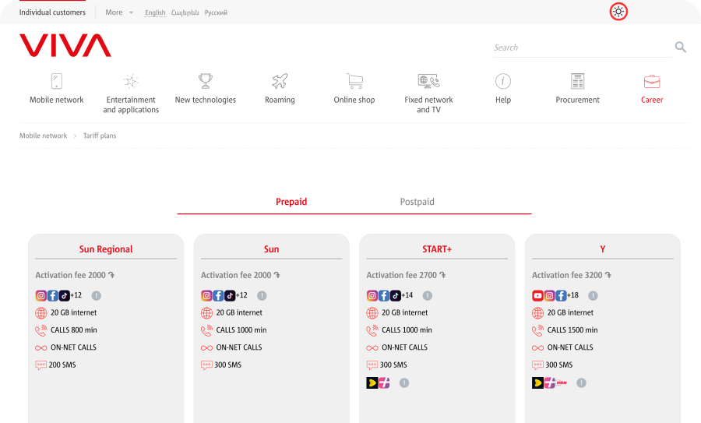The width and height of the screenshot is (701, 423).
Task: Open the Sun plan title
Action: click(271, 249)
